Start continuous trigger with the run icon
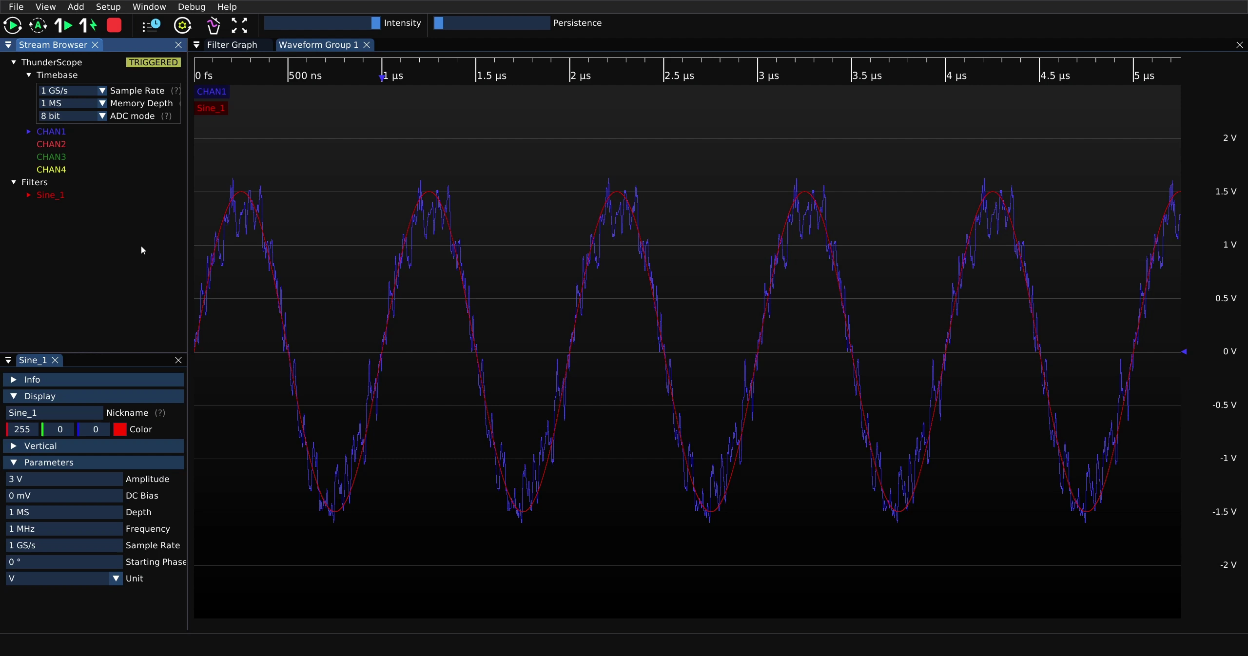This screenshot has height=656, width=1248. 12,25
